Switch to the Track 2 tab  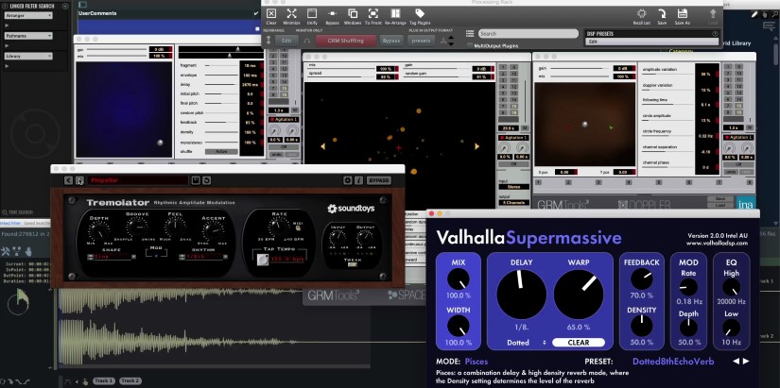[130, 380]
